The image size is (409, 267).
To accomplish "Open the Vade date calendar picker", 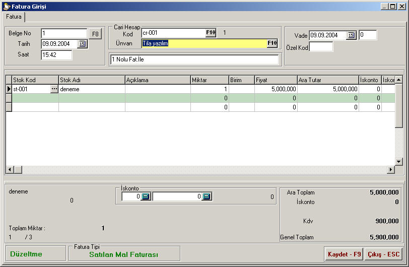I will (x=351, y=35).
